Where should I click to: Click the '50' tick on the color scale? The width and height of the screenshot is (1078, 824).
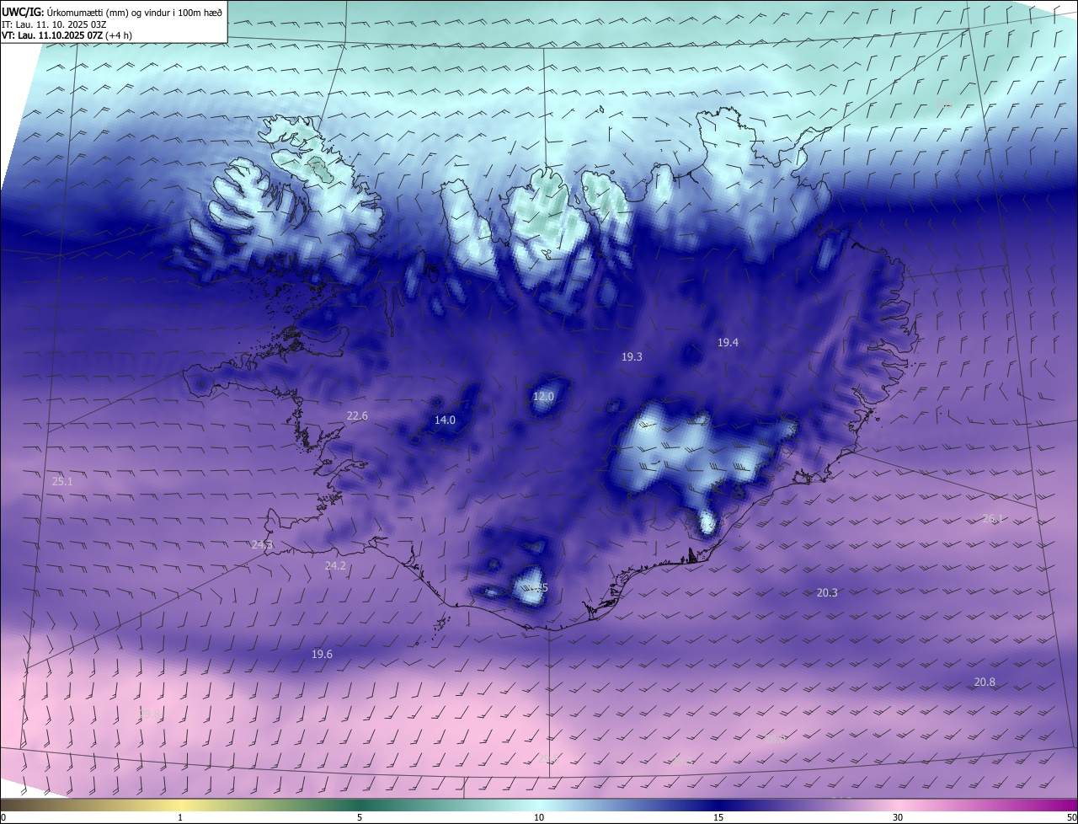point(1071,817)
